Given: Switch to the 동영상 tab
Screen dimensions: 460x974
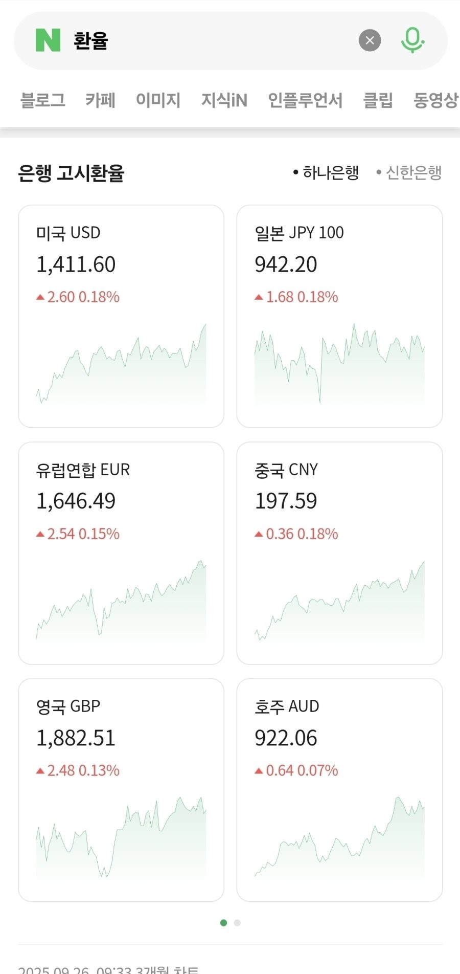Looking at the screenshot, I should click(x=435, y=100).
